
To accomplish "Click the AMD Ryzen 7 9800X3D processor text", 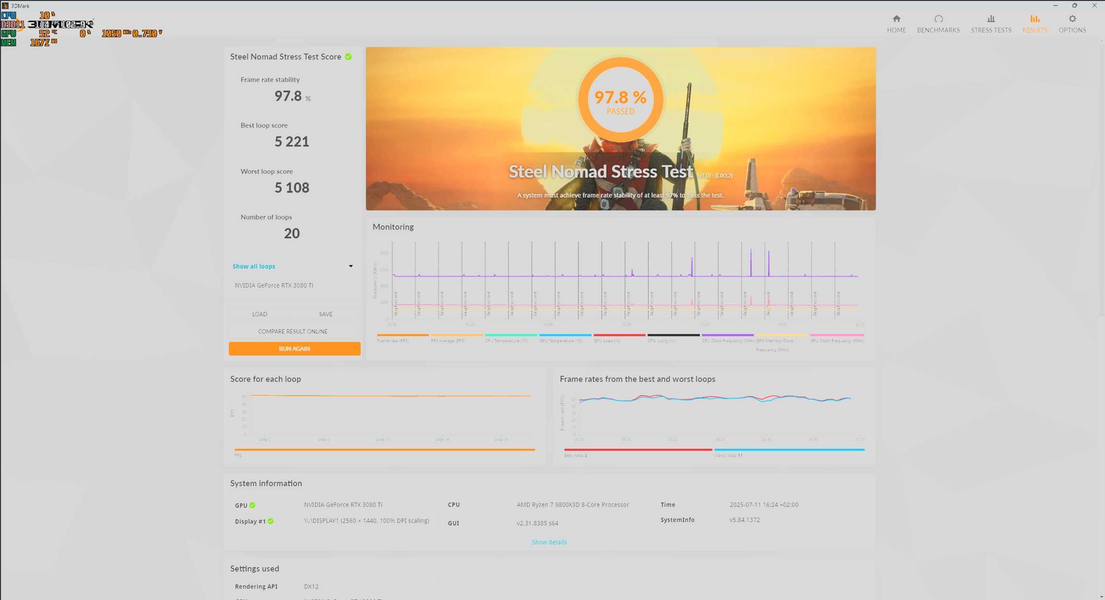I will point(572,504).
